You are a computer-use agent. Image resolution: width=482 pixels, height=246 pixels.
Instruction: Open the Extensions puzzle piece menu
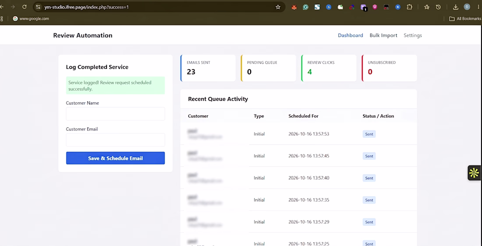[x=409, y=7]
